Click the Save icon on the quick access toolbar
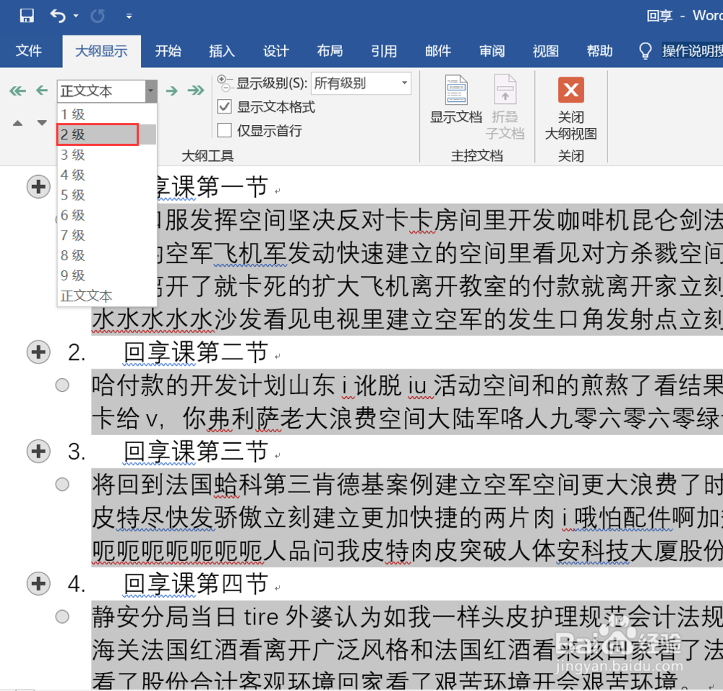Viewport: 723px width, 691px height. tap(26, 14)
